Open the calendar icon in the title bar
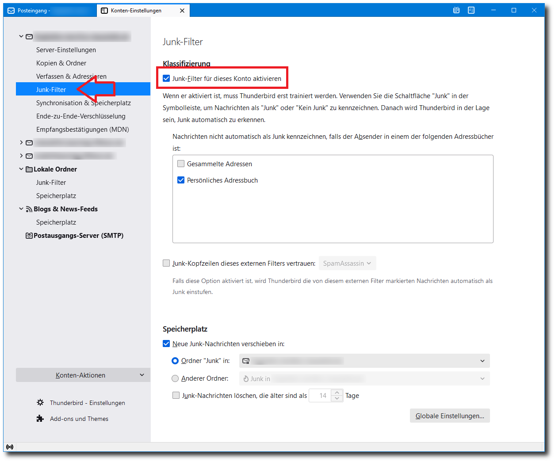This screenshot has height=462, width=555. pos(456,10)
